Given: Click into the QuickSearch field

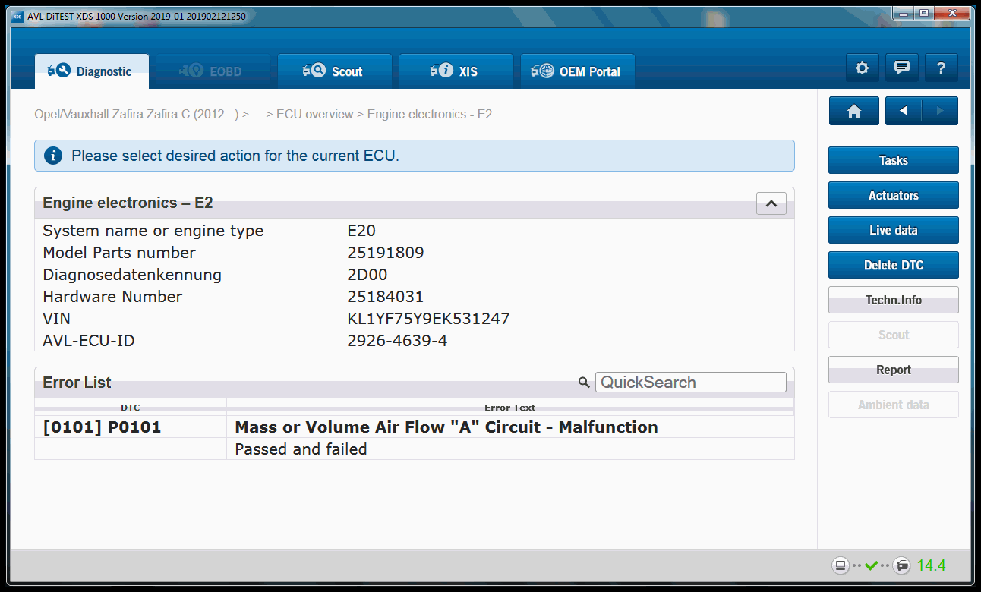Looking at the screenshot, I should pyautogui.click(x=690, y=383).
